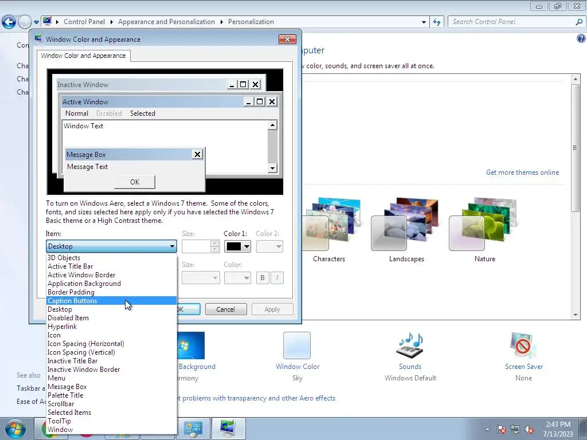Viewport: 587px width, 440px height.
Task: Click Active Window title in preview
Action: click(x=85, y=102)
